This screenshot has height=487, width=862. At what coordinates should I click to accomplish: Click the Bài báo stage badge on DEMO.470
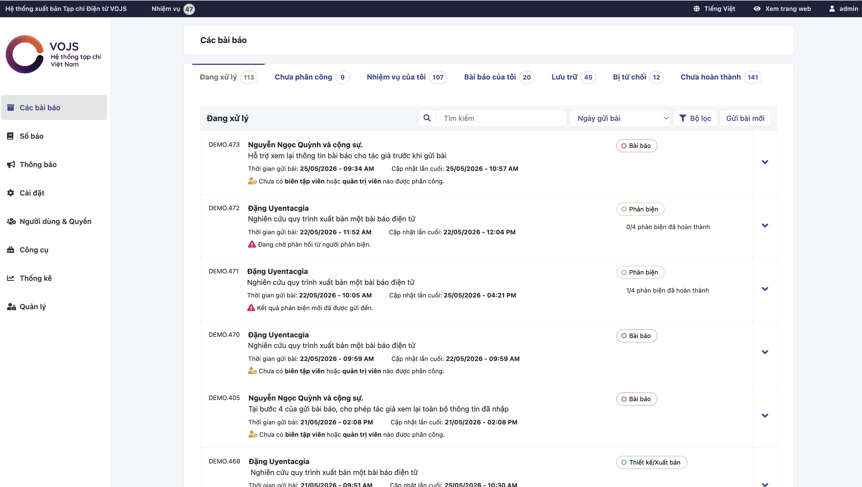click(x=637, y=335)
